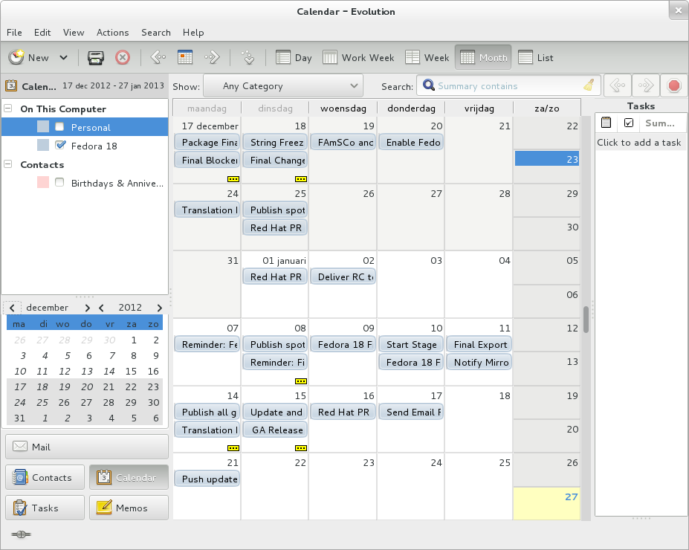
Task: Open the Memos section
Action: (128, 508)
